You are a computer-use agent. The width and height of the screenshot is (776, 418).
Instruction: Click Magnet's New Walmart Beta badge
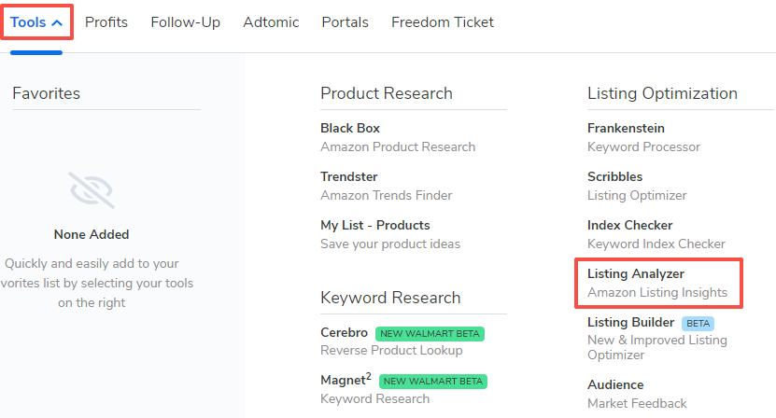(433, 382)
